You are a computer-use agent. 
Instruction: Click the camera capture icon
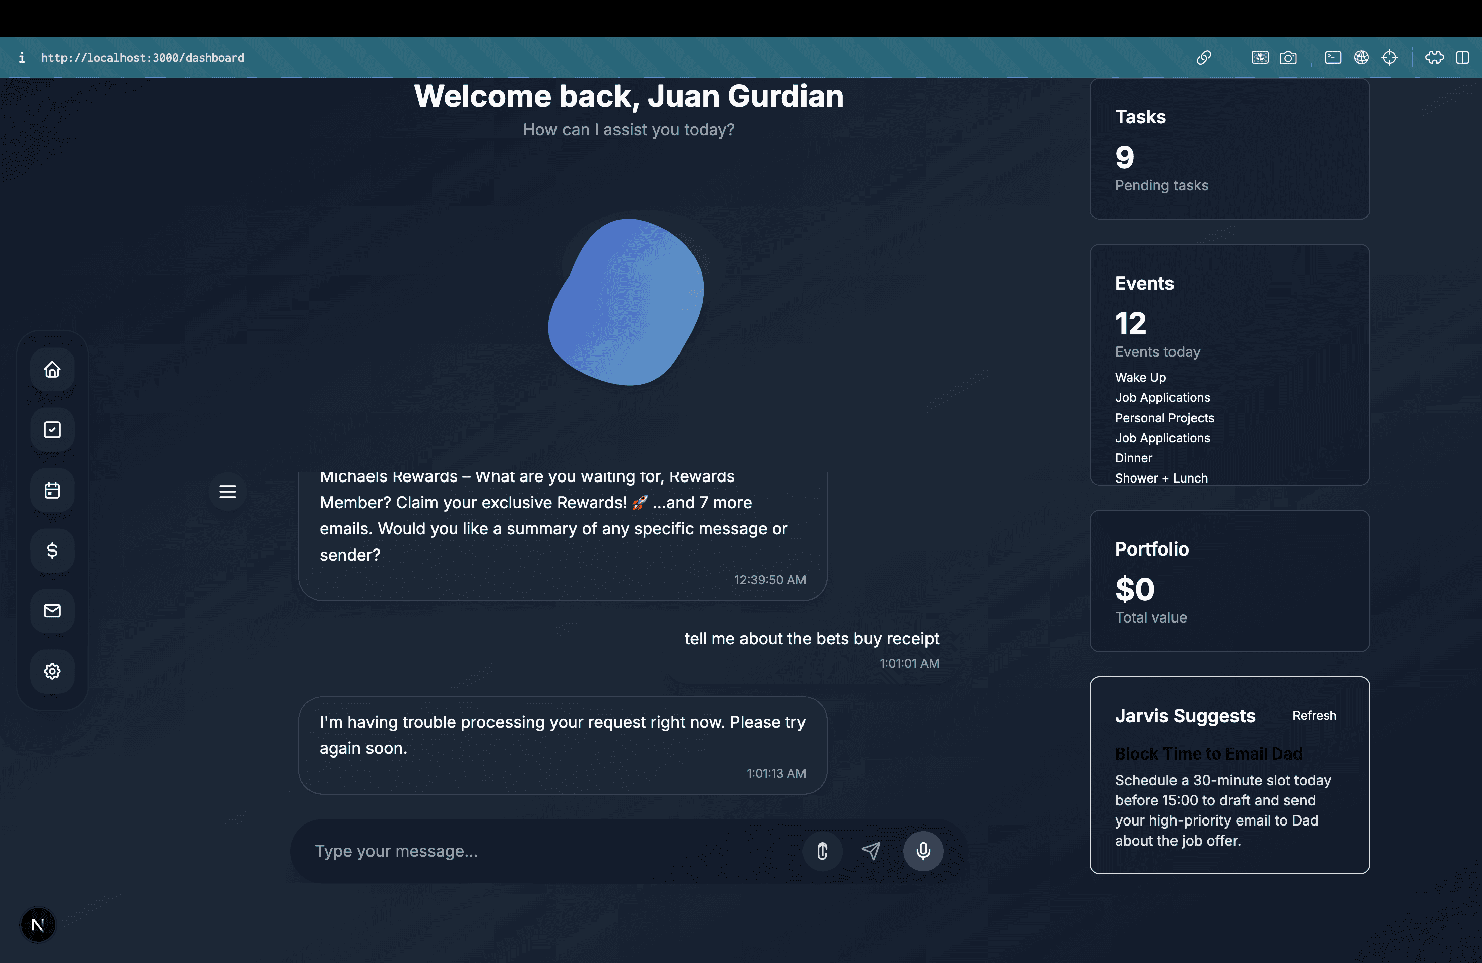[x=1289, y=57]
